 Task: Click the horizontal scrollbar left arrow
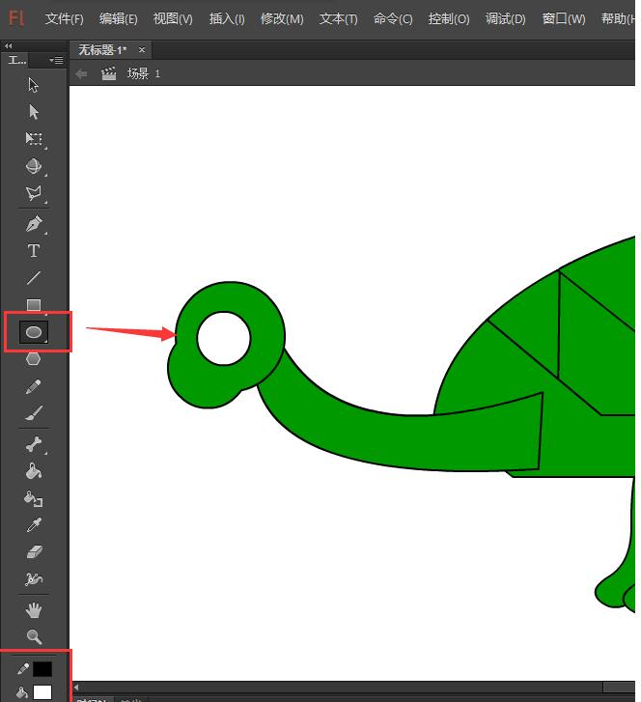pos(77,688)
